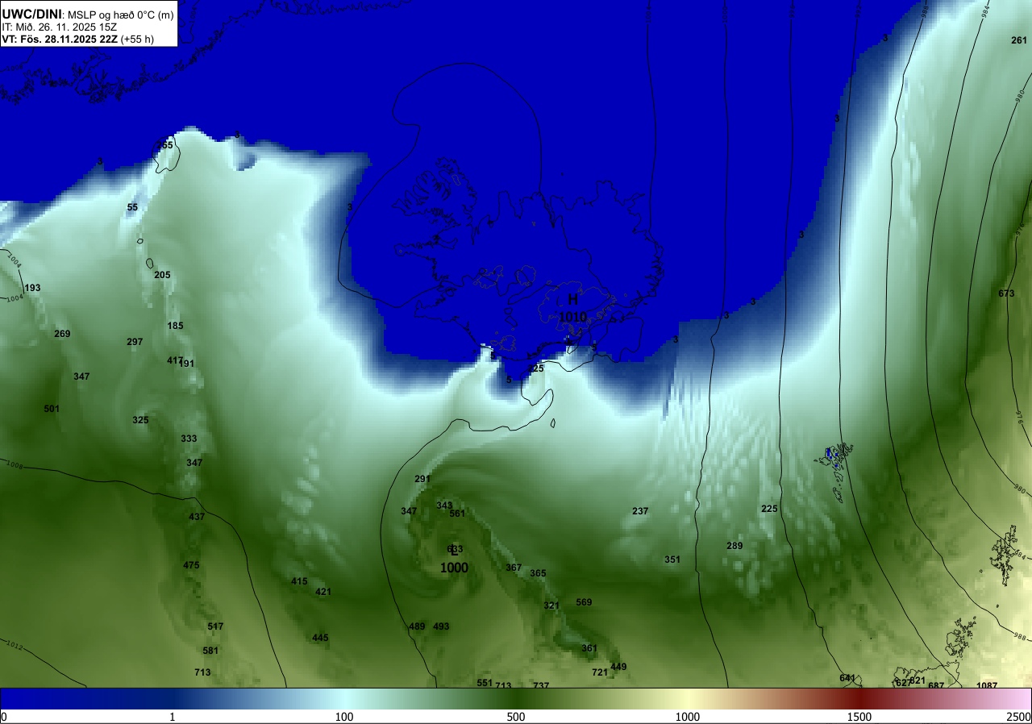Click the 261 height value
The height and width of the screenshot is (724, 1032).
coord(1019,40)
